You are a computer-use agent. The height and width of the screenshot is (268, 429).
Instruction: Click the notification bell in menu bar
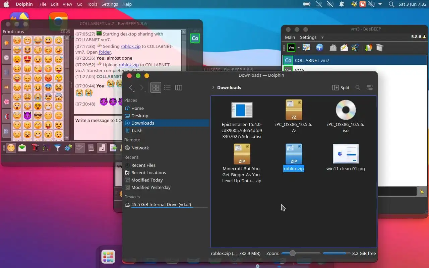[342, 4]
